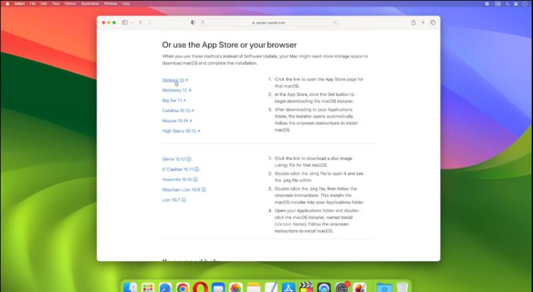Open the privacy report shield icon
The image size is (533, 292).
[x=193, y=23]
